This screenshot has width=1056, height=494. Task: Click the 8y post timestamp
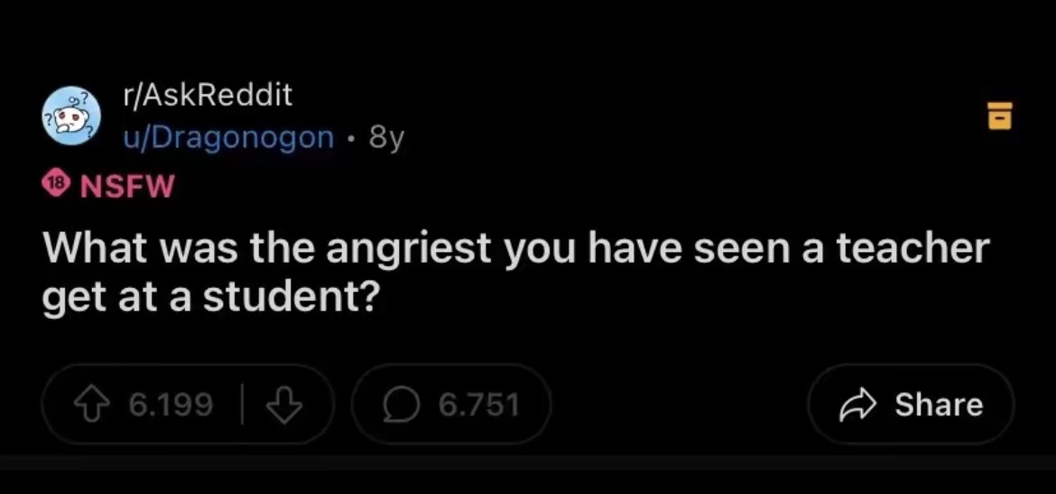[x=386, y=137]
